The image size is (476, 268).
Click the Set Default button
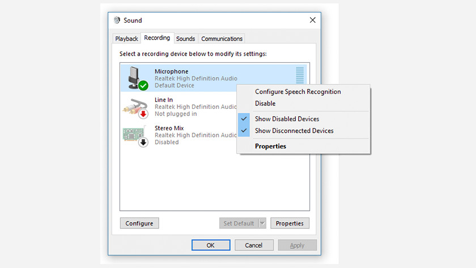(x=239, y=223)
